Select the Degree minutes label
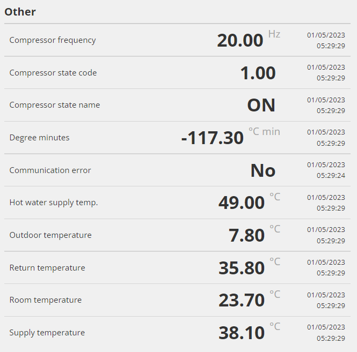The width and height of the screenshot is (357, 352). pyautogui.click(x=39, y=138)
